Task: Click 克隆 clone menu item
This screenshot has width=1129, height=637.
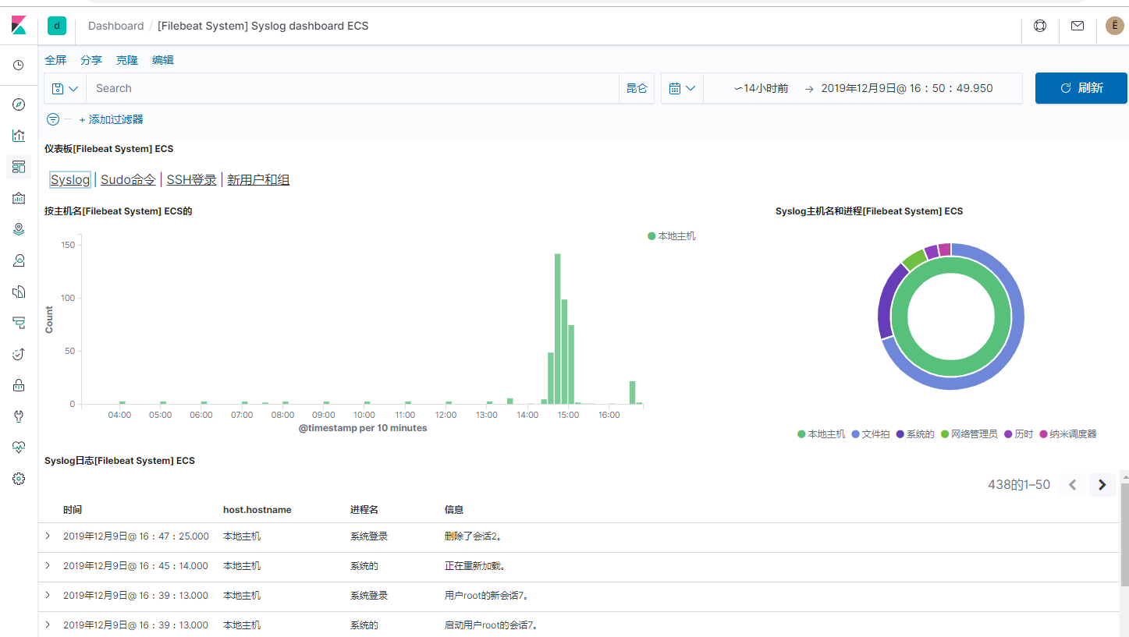Action: [127, 60]
